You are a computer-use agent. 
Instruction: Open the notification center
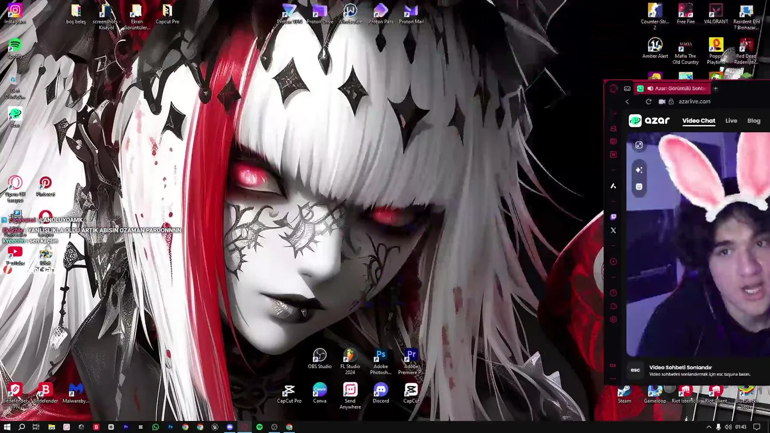[x=757, y=427]
